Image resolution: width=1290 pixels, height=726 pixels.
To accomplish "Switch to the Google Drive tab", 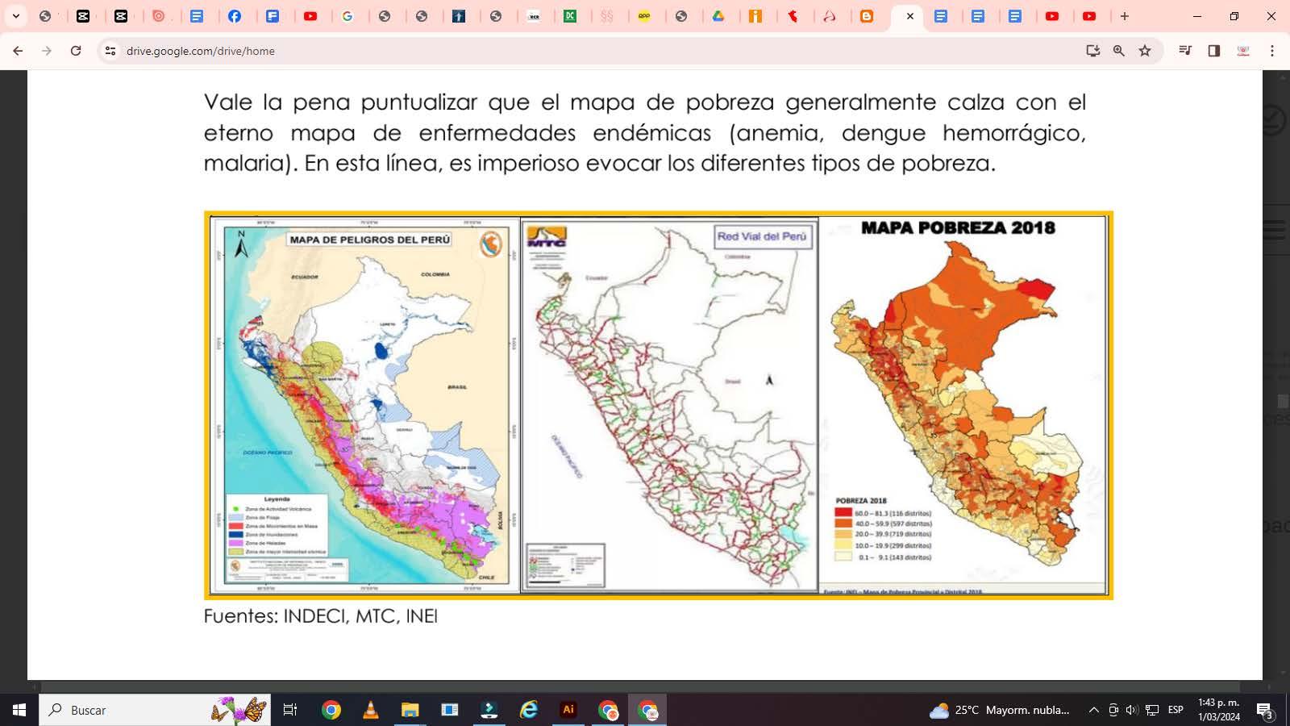I will tap(718, 16).
